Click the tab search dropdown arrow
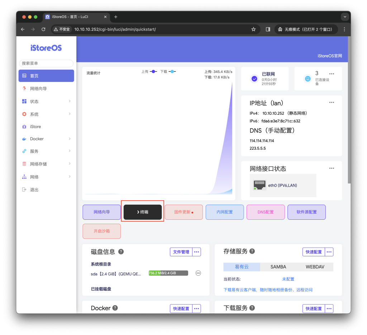Viewport: 367px width, 335px height. point(345,17)
